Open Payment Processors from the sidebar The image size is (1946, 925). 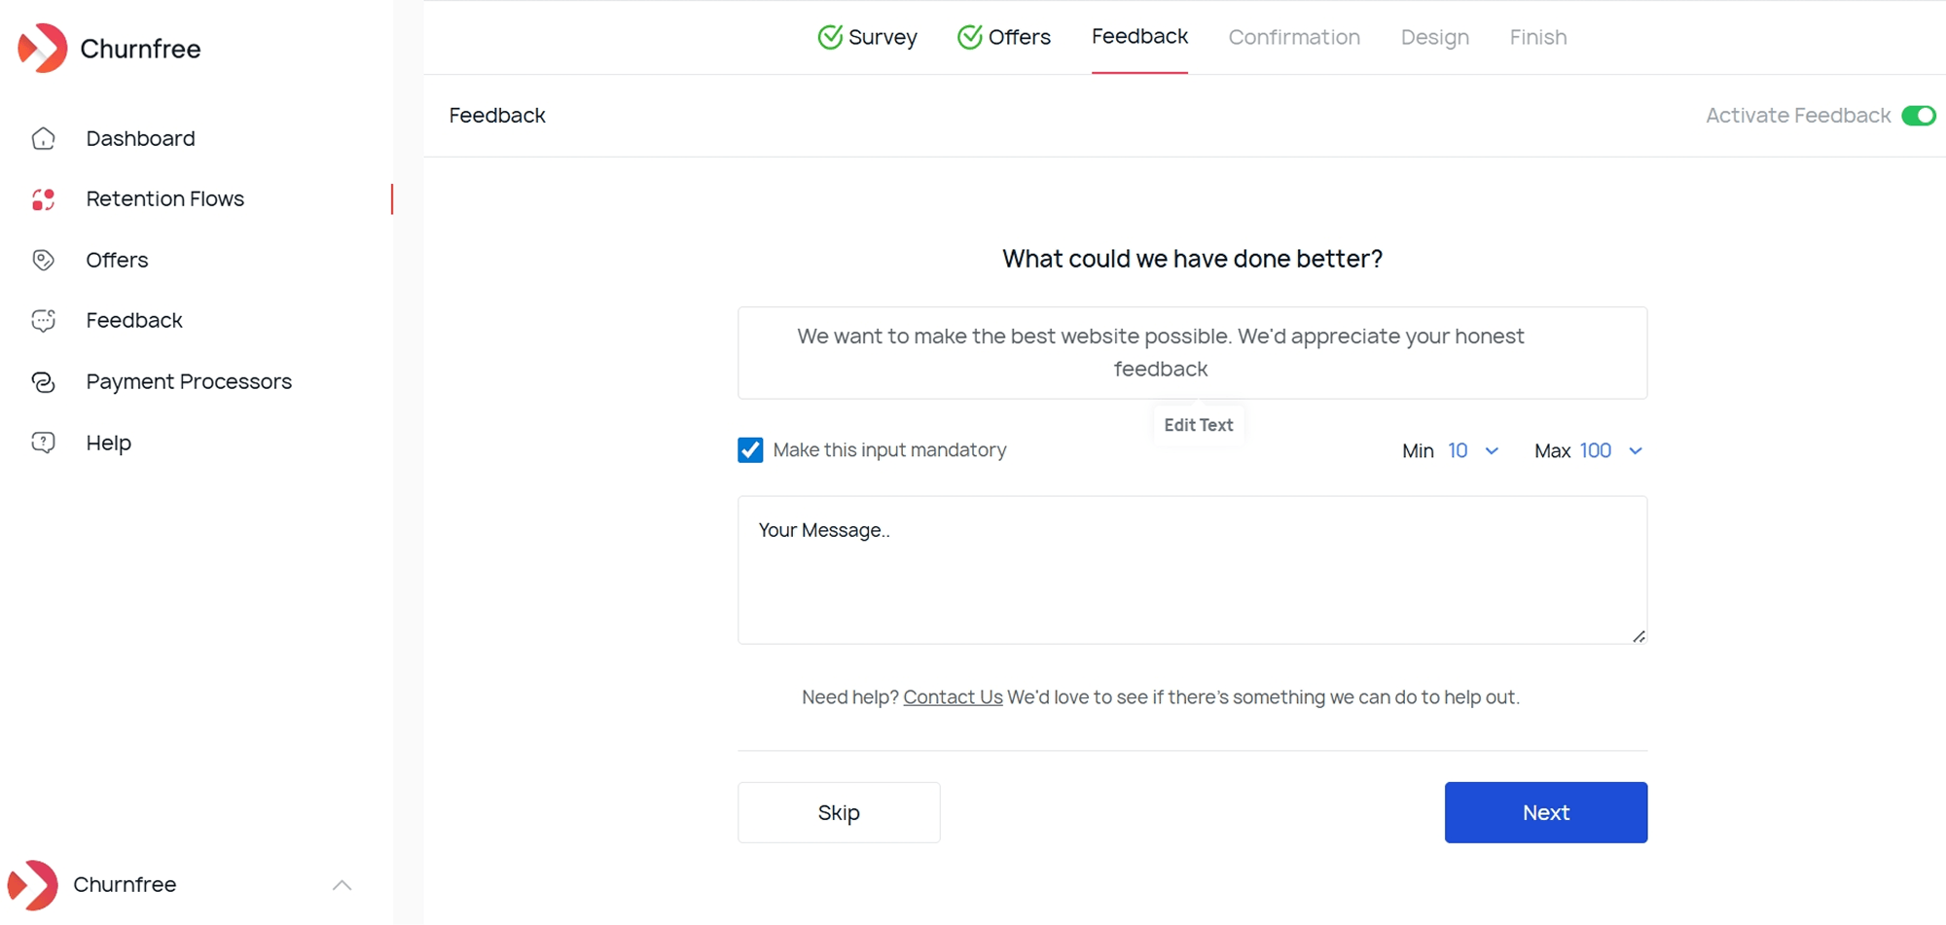pyautogui.click(x=189, y=381)
